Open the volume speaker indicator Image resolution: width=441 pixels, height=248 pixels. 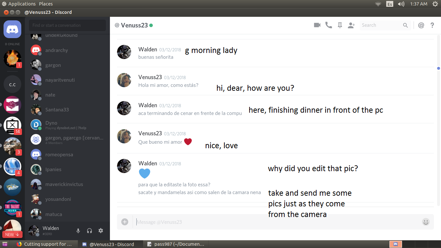[401, 4]
